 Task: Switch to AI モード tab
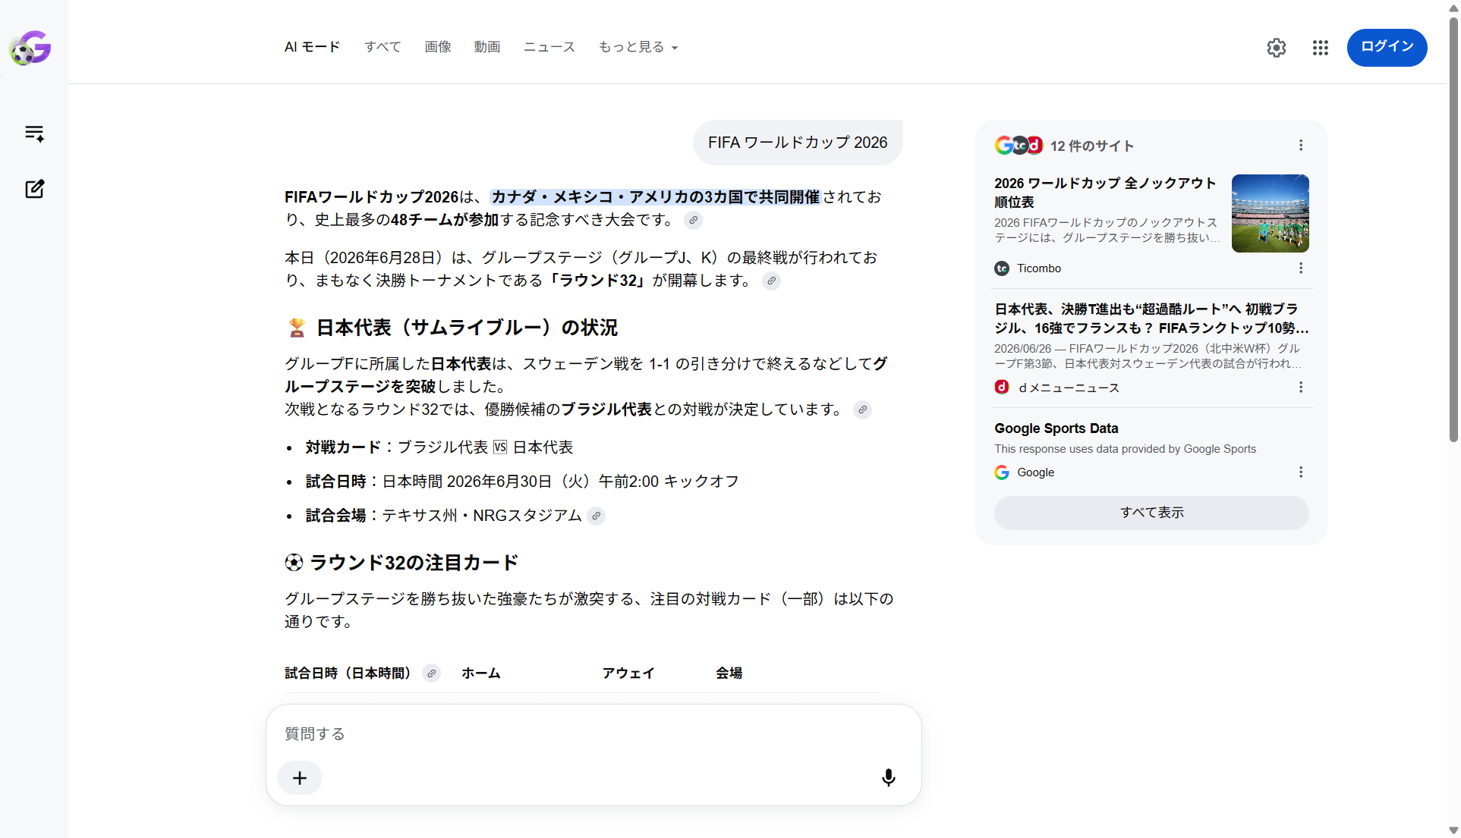(312, 47)
